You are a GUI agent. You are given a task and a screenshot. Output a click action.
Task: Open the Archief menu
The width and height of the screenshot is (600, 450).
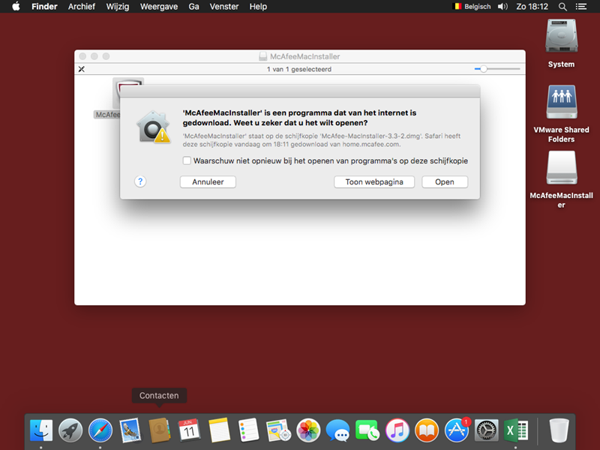pos(82,7)
